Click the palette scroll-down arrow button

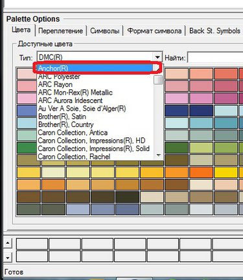[x=8, y=257]
